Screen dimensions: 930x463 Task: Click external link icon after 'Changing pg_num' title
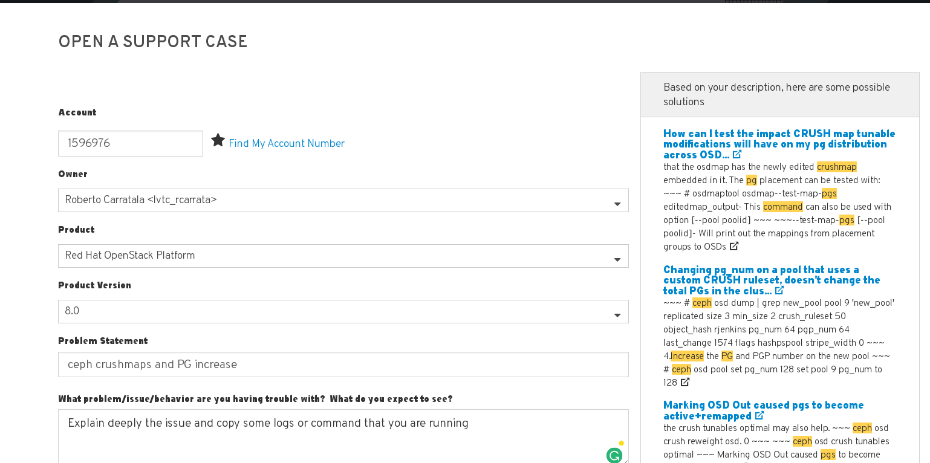click(x=779, y=291)
